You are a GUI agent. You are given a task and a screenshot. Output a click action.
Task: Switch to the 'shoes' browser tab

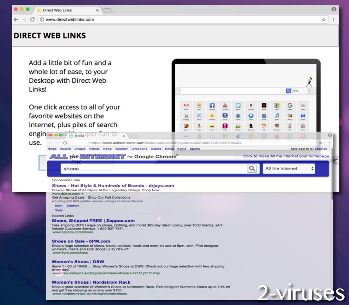[79, 136]
